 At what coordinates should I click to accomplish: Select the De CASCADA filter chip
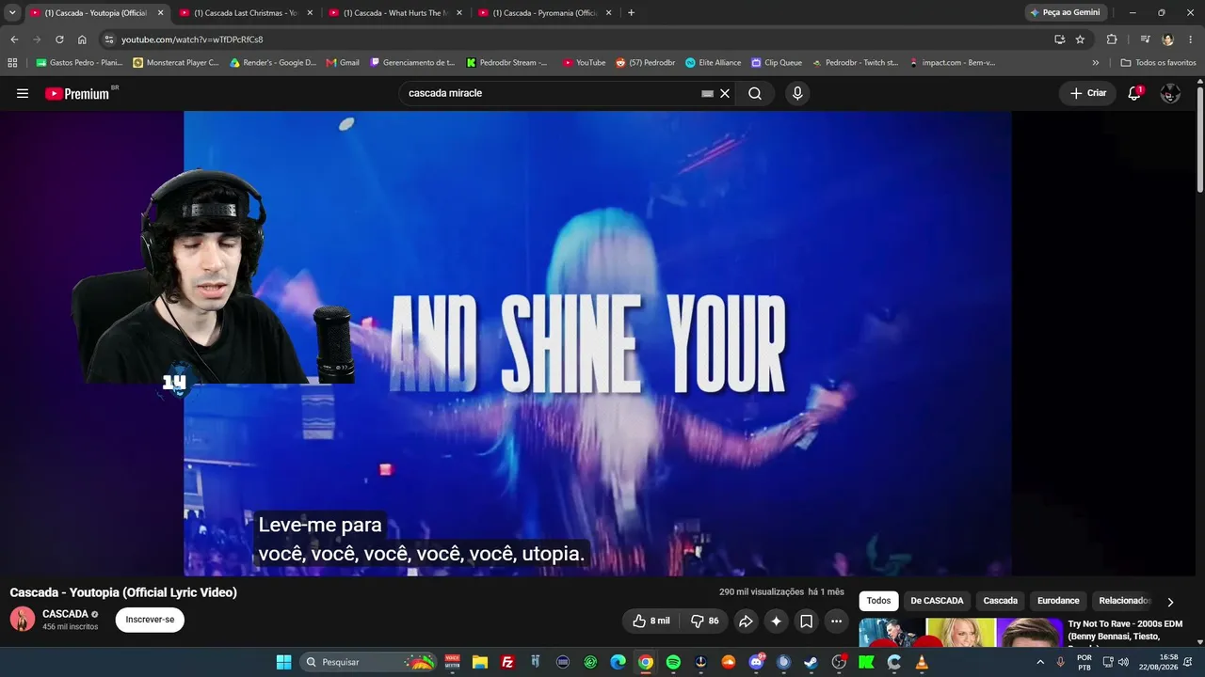tap(937, 601)
